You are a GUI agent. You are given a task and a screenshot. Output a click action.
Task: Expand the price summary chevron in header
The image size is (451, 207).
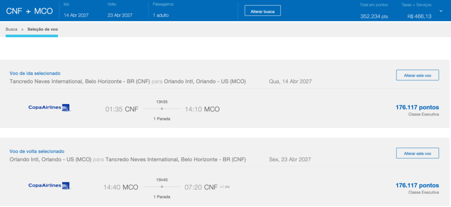coord(441,11)
